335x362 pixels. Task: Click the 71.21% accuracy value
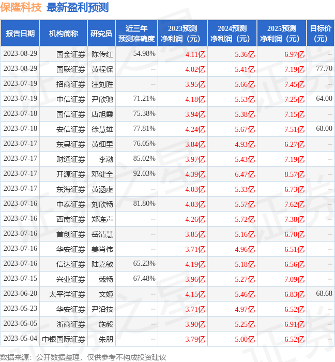coord(144,99)
